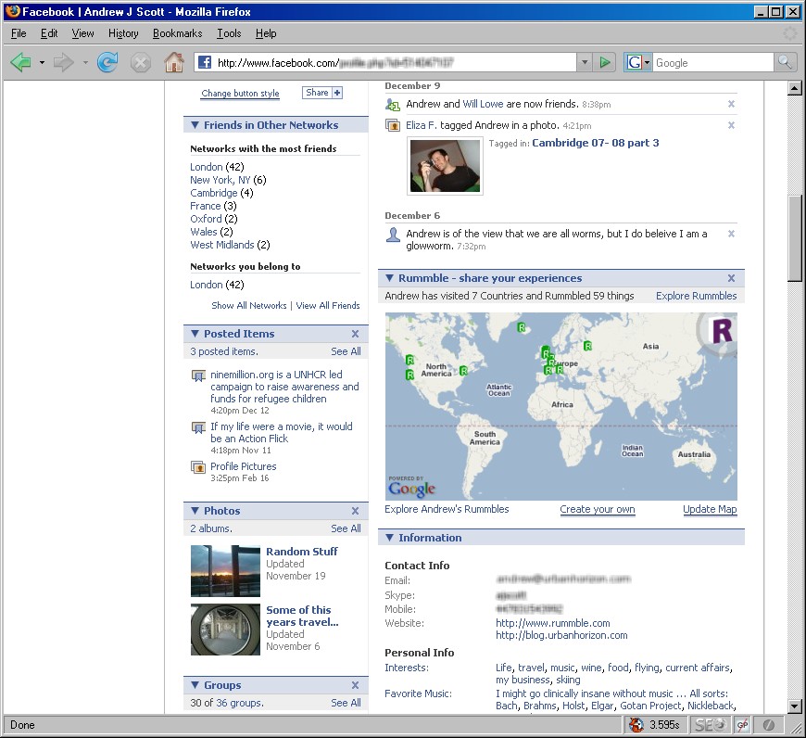The width and height of the screenshot is (806, 738).
Task: Click the disabled circle icon in status bar
Action: pos(768,725)
